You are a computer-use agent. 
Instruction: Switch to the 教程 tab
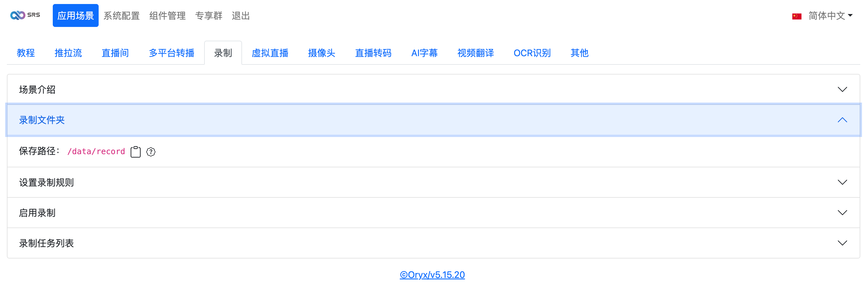click(x=26, y=53)
